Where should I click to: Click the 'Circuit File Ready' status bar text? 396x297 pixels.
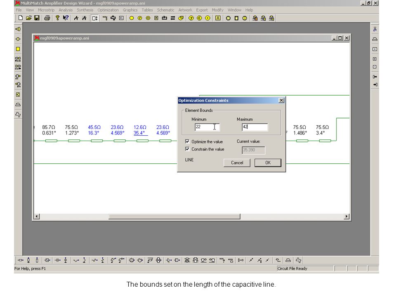(x=292, y=269)
